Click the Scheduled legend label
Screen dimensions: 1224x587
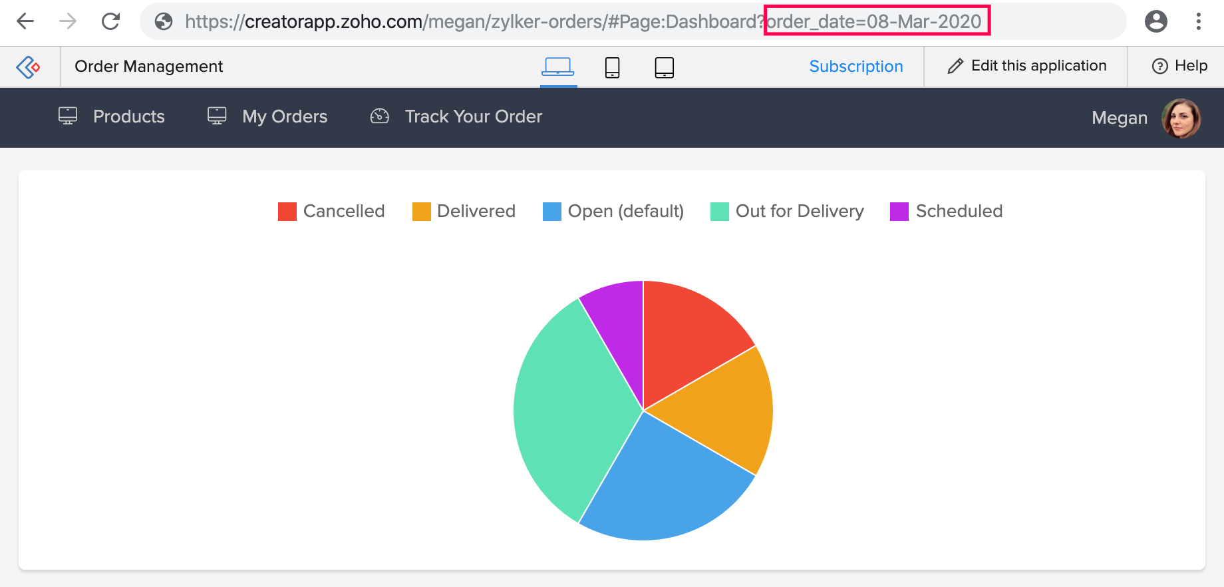(x=959, y=211)
